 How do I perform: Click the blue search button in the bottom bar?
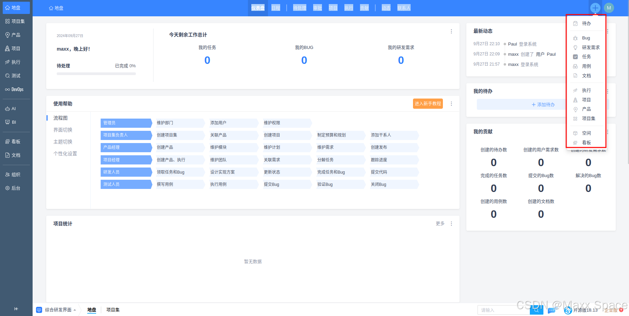coord(536,310)
